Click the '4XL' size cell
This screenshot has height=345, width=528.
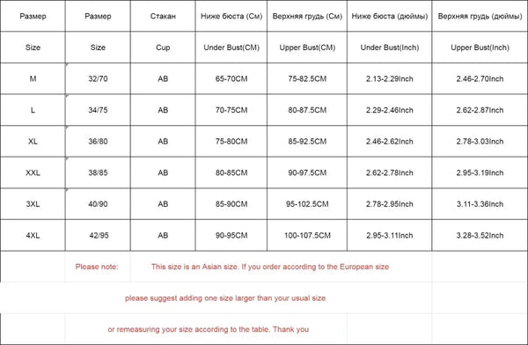point(33,235)
